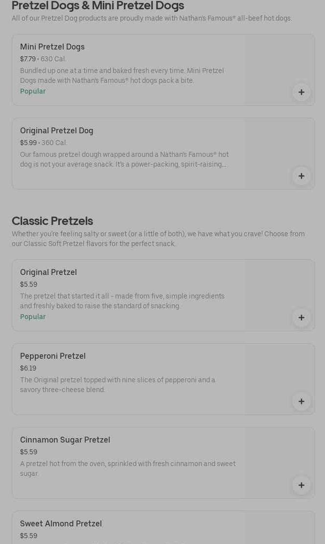Click Popular tag under Mini Pretzel Dogs
The width and height of the screenshot is (325, 544).
(x=33, y=92)
